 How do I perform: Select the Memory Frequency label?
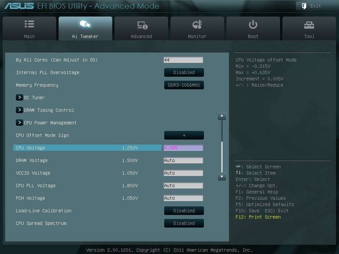pyautogui.click(x=37, y=85)
